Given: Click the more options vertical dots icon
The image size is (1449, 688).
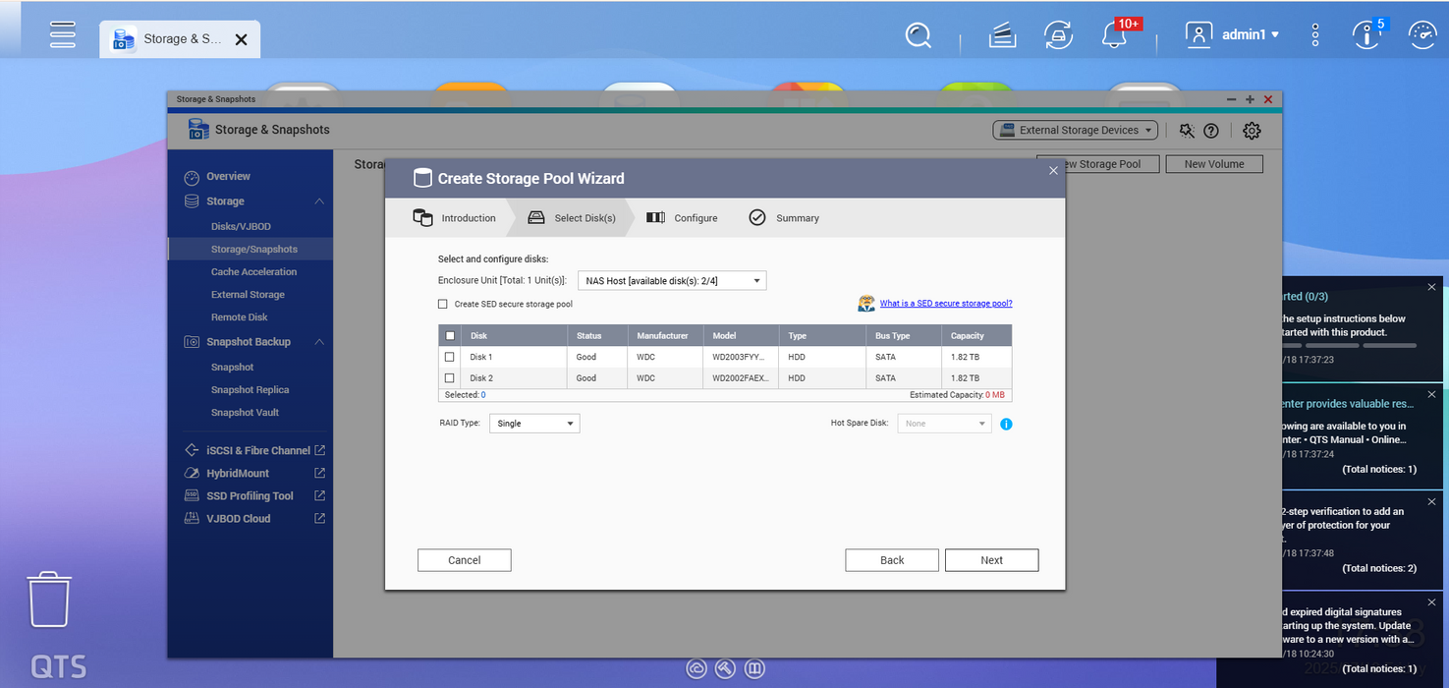Looking at the screenshot, I should tap(1315, 35).
